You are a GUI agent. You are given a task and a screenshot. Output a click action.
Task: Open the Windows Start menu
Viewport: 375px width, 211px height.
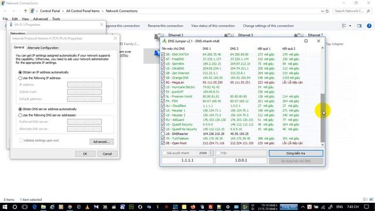[x=5, y=207]
